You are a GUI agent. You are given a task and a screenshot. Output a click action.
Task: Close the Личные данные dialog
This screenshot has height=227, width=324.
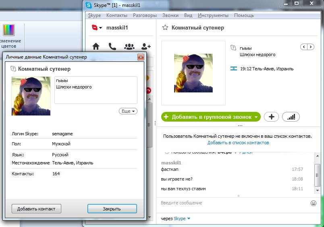[x=141, y=57]
